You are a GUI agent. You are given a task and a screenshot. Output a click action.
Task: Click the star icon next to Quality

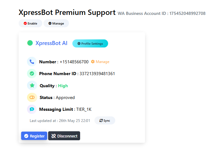(32, 86)
